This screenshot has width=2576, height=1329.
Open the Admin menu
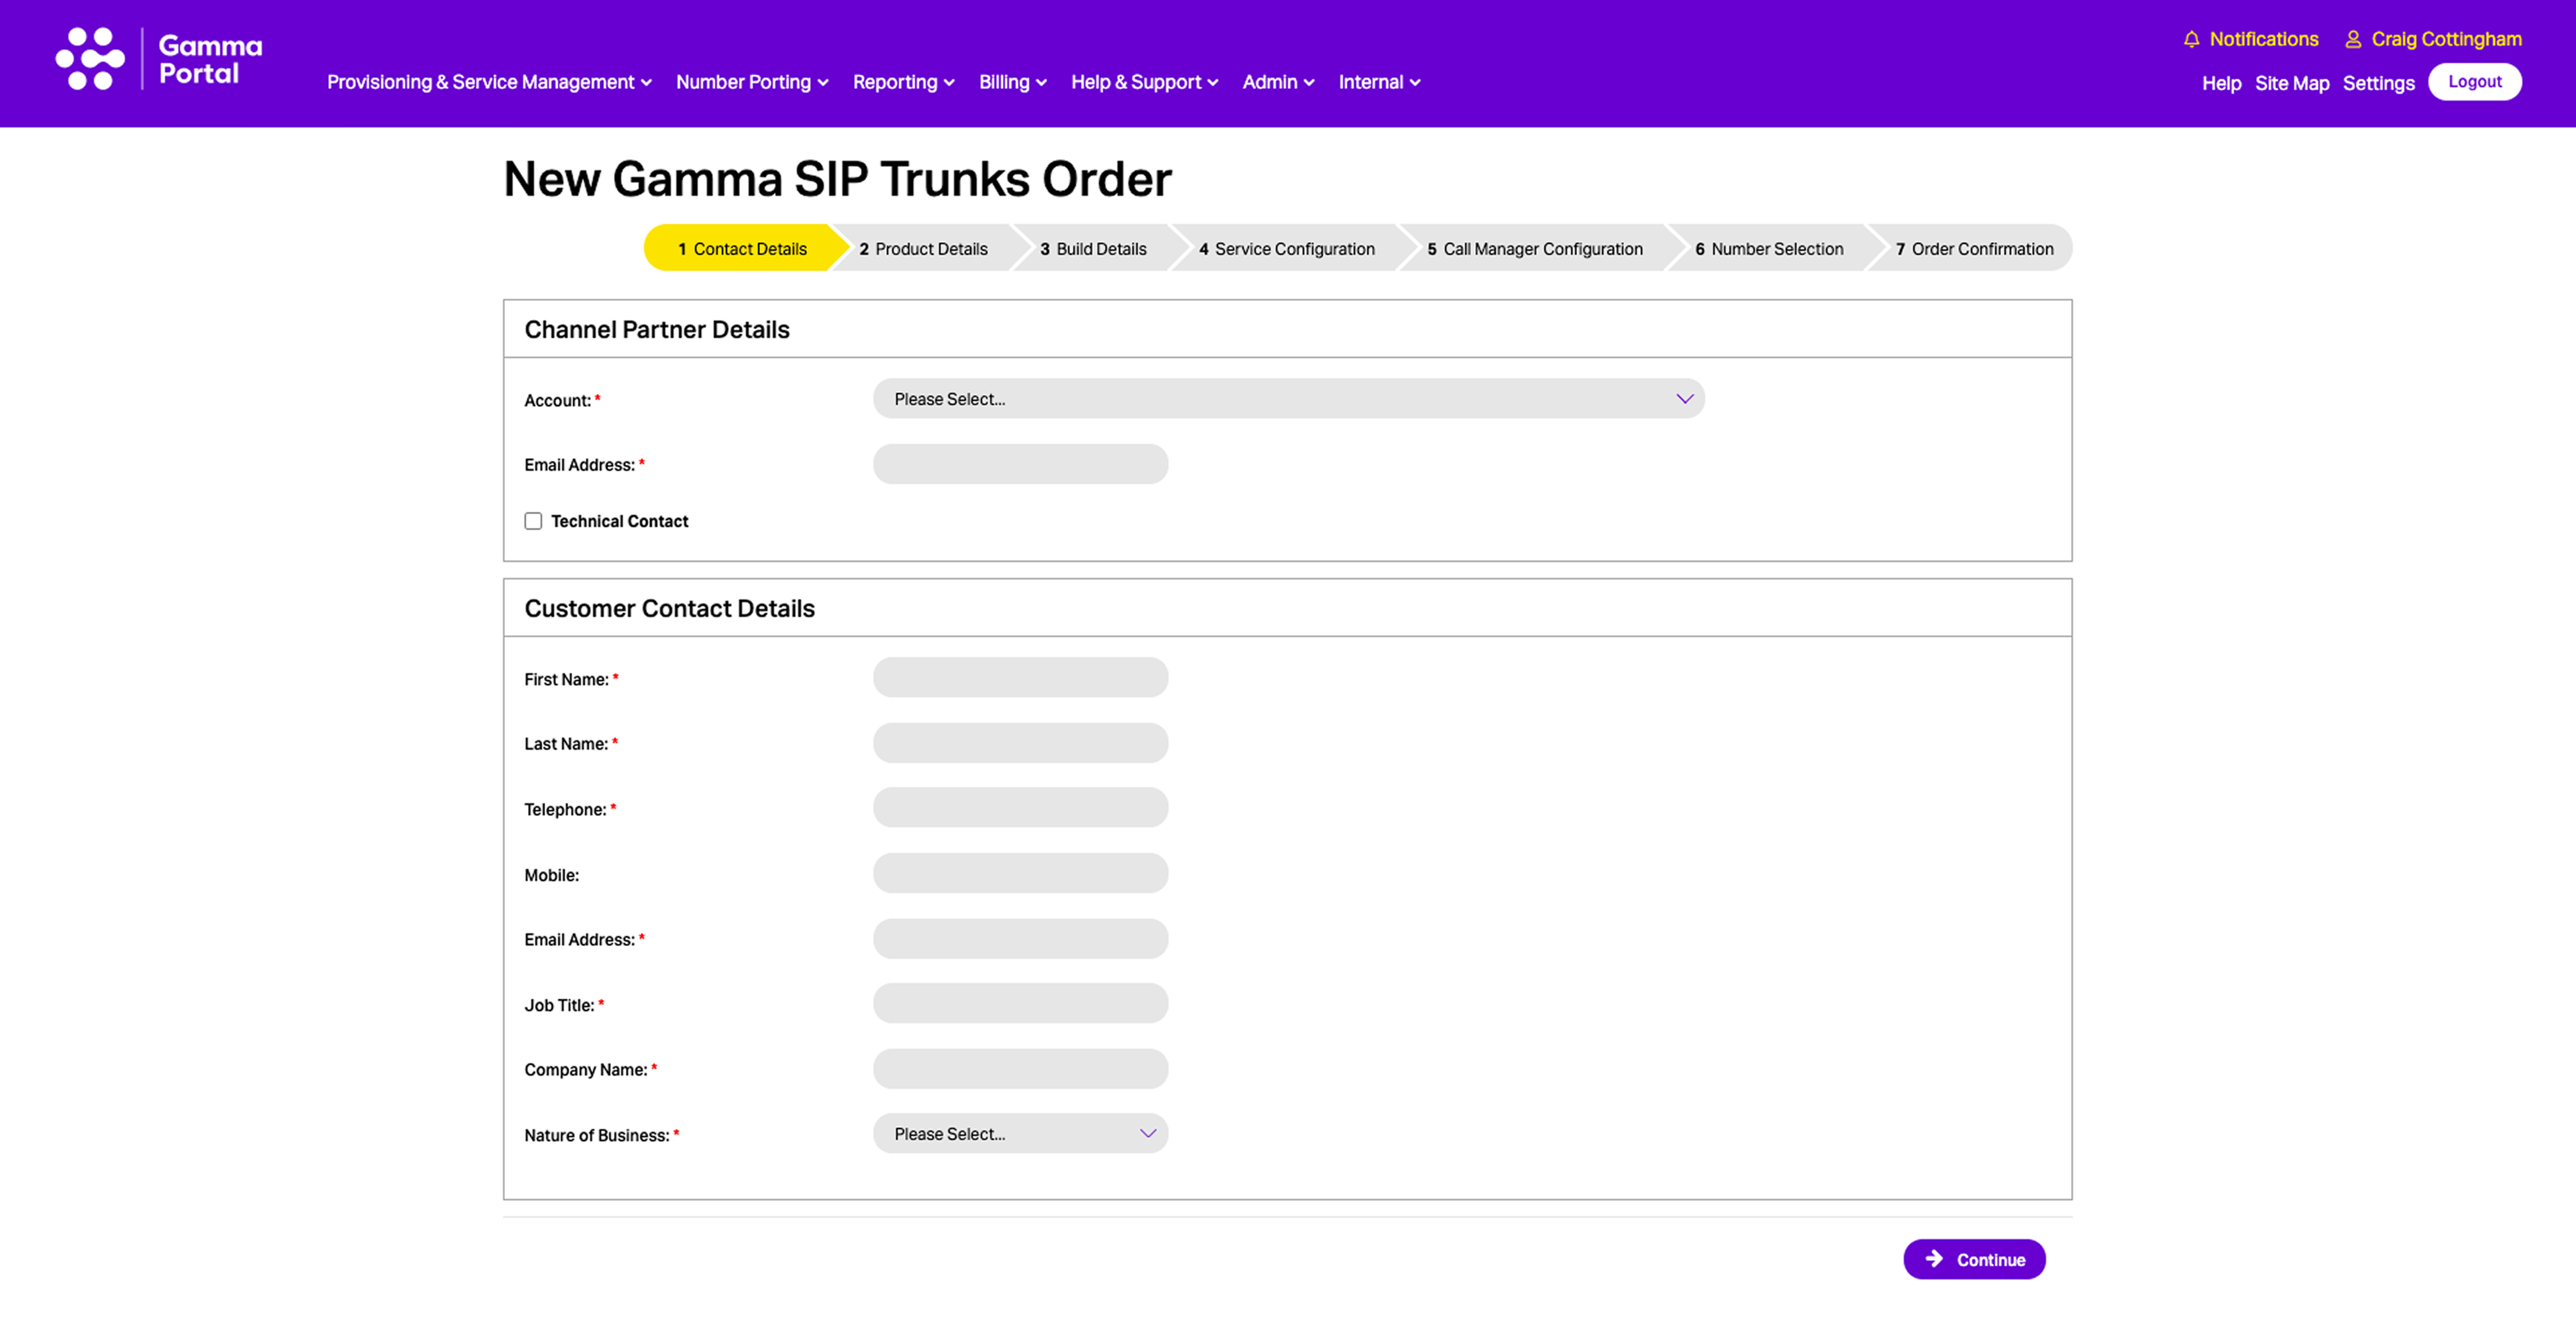click(x=1277, y=82)
